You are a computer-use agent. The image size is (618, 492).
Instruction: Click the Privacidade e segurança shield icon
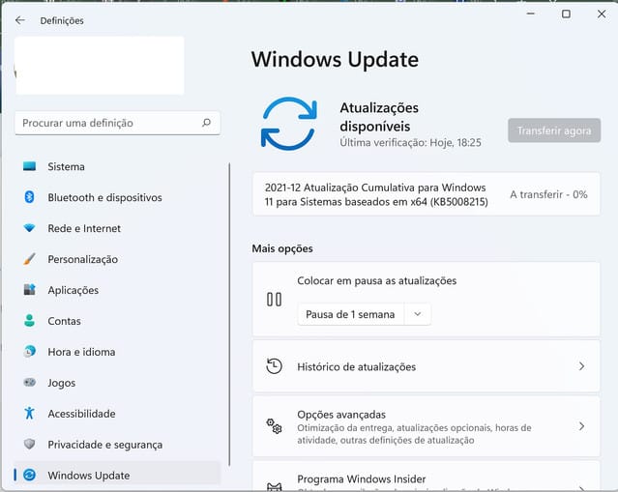(29, 444)
